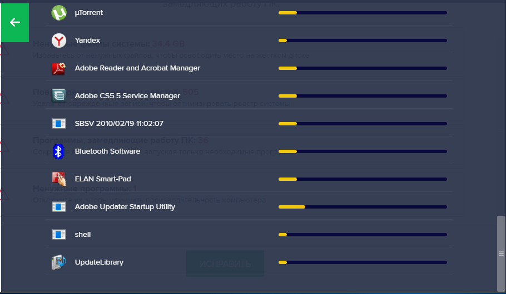Select the µTorrent label
This screenshot has height=294, width=506.
(89, 13)
